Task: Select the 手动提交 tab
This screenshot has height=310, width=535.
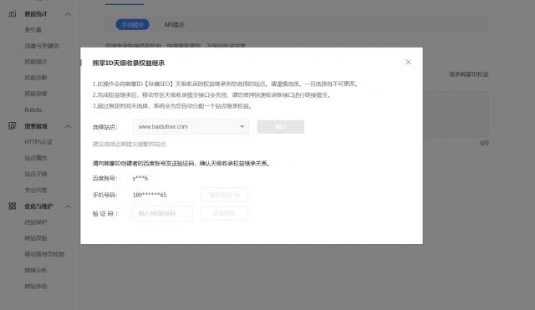Action: 132,24
